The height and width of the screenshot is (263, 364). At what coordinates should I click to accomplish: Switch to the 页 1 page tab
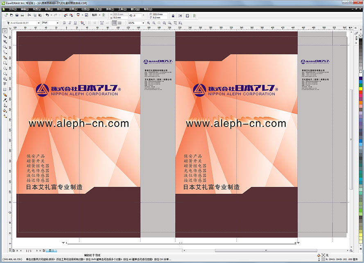tap(51, 250)
